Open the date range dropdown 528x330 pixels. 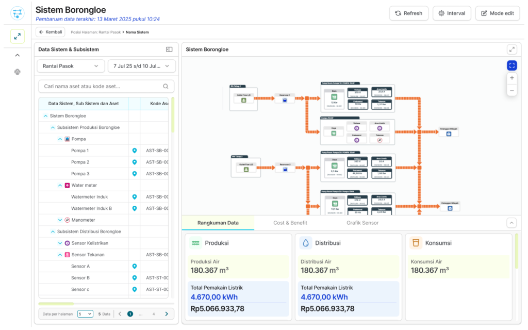click(141, 66)
